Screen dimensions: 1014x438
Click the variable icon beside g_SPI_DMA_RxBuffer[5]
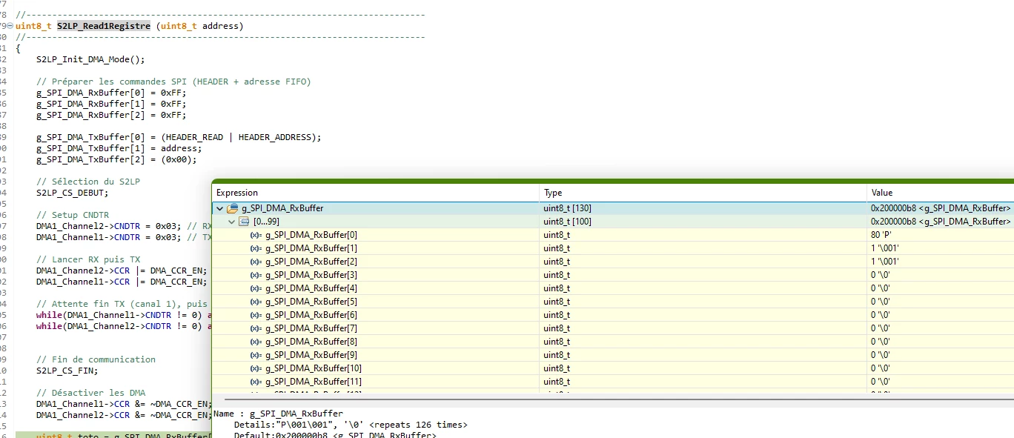click(256, 302)
